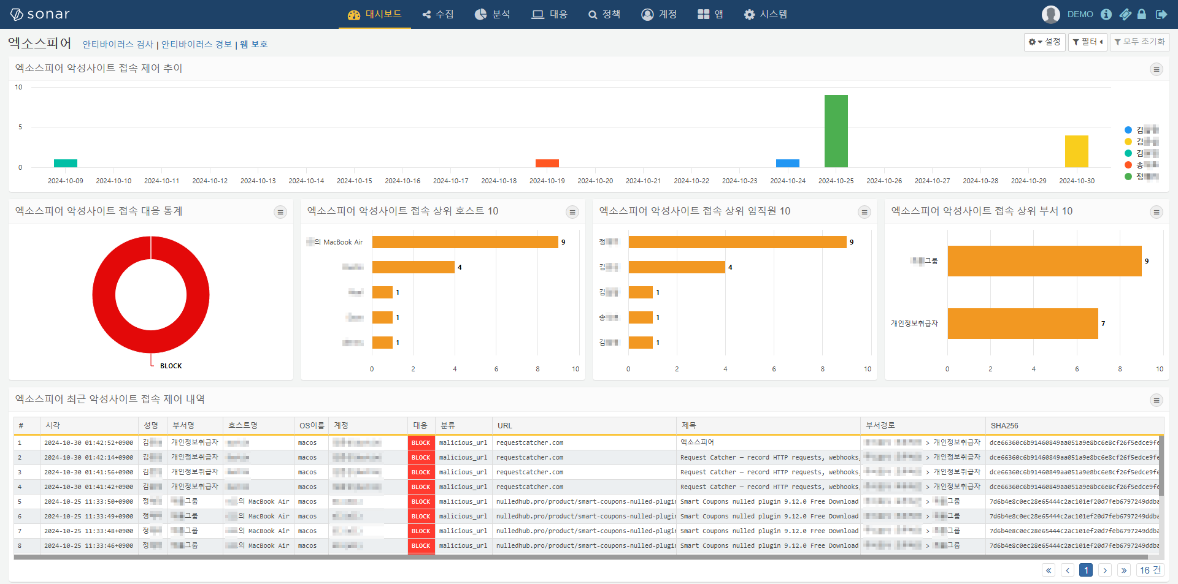Click the table vertical scrollbar

[1161, 466]
